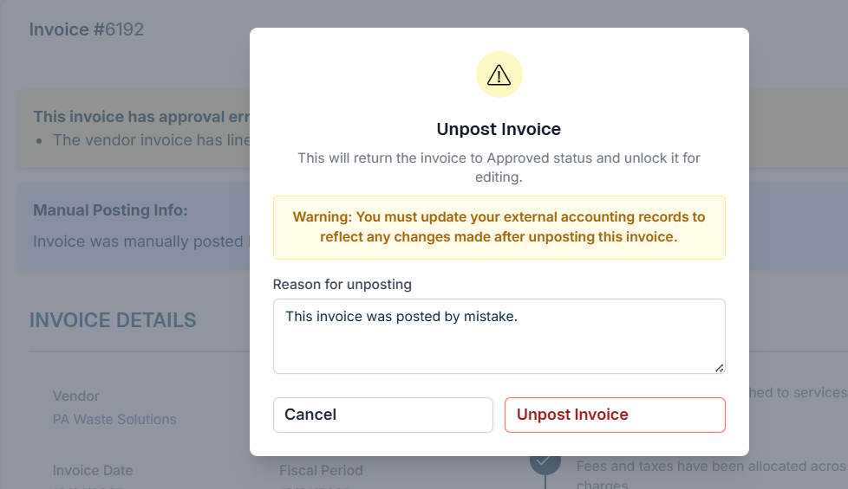Select the INVOICE DETAILS section heading
This screenshot has width=848, height=489.
[113, 320]
